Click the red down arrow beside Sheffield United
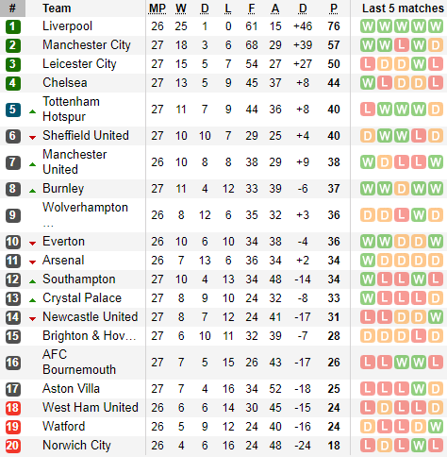The image size is (447, 457). [x=32, y=137]
